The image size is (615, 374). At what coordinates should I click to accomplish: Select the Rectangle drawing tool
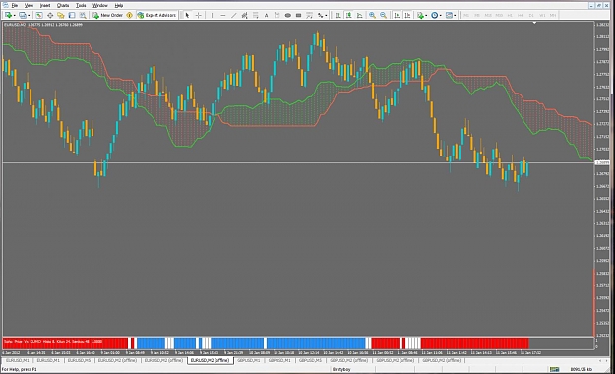298,15
